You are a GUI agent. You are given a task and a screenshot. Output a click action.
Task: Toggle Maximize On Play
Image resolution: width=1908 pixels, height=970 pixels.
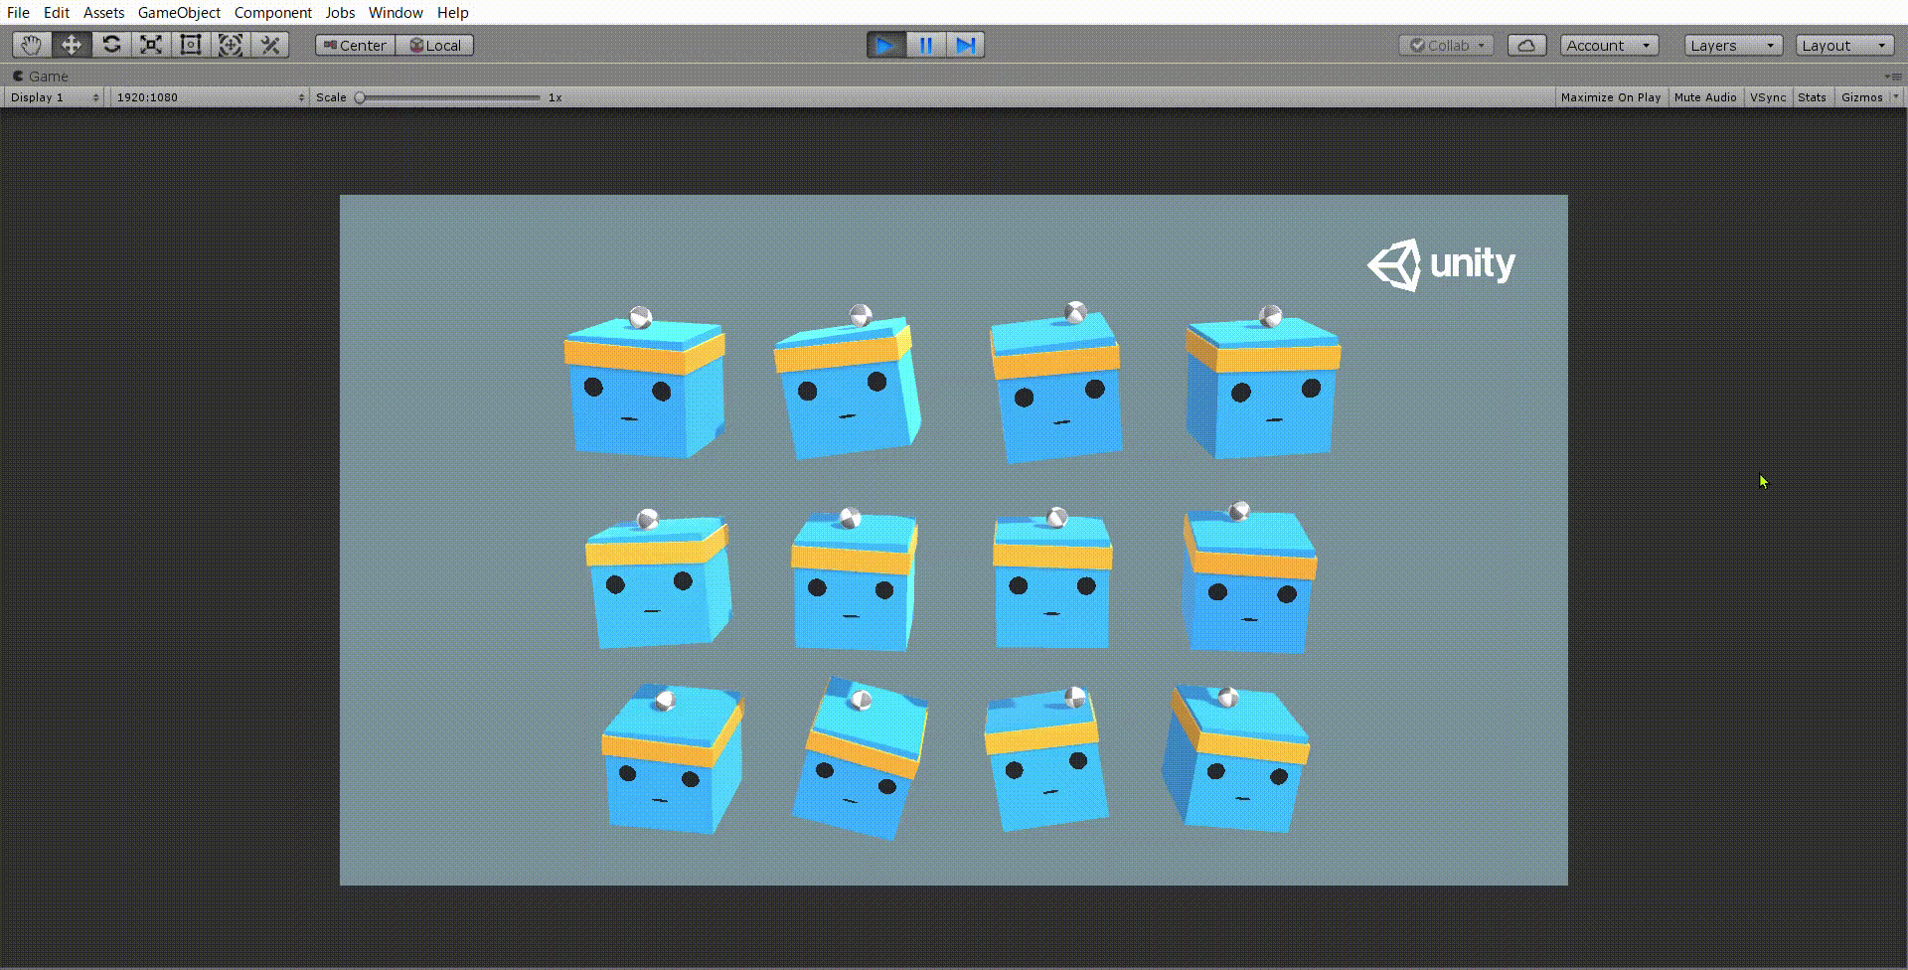(1610, 97)
